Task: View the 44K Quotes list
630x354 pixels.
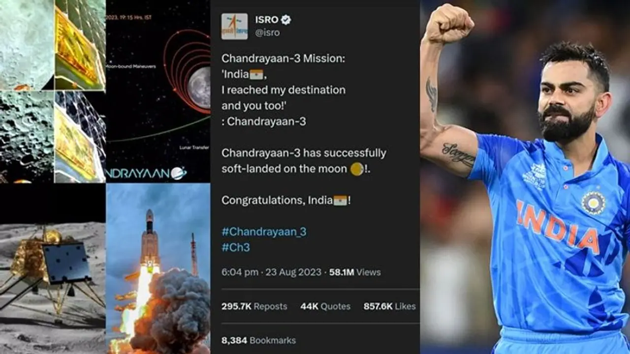Action: tap(325, 306)
